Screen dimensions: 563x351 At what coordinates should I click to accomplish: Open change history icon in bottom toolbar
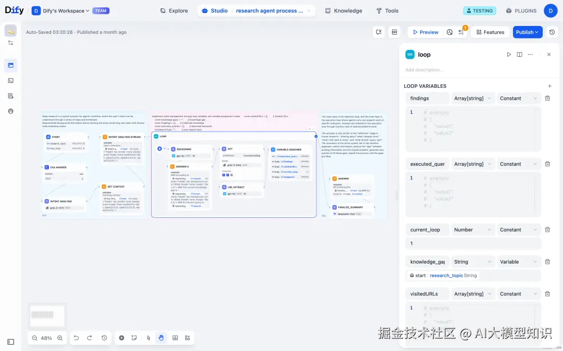tap(104, 338)
